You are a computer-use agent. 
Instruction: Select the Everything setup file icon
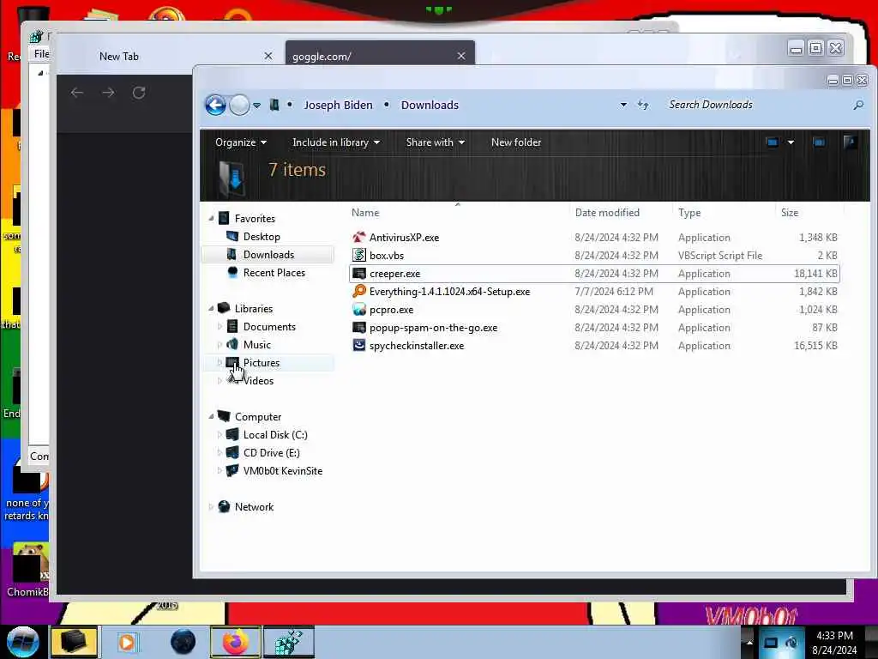(x=359, y=292)
